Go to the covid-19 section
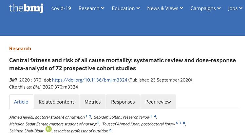 coord(61,8)
